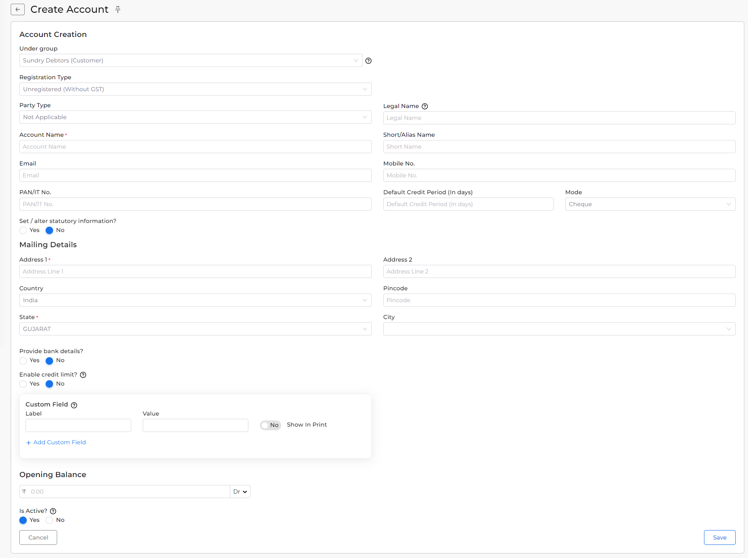Select No for statutory information
748x558 pixels.
[x=49, y=230]
